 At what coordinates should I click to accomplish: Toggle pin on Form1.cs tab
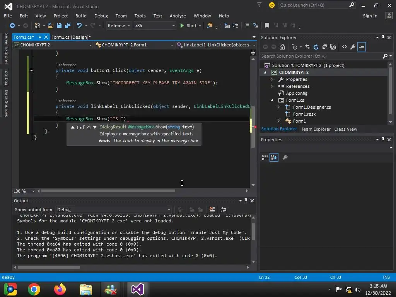[x=39, y=37]
